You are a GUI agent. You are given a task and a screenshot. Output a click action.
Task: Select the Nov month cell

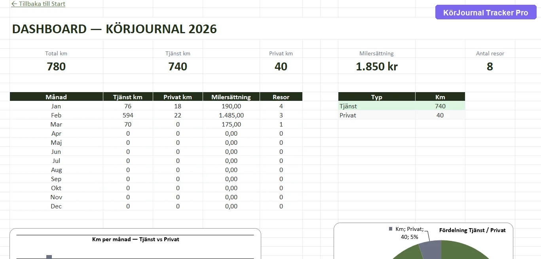[x=56, y=197]
